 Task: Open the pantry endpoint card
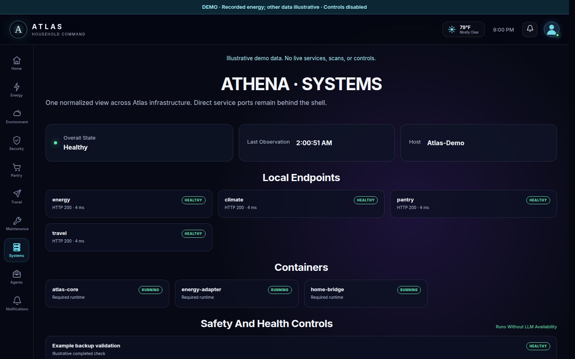(474, 204)
